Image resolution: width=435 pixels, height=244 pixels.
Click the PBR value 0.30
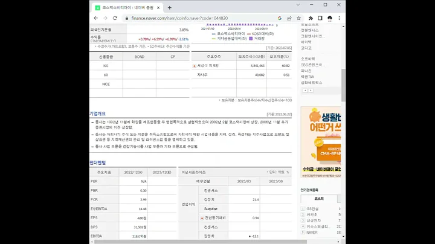[x=143, y=191]
